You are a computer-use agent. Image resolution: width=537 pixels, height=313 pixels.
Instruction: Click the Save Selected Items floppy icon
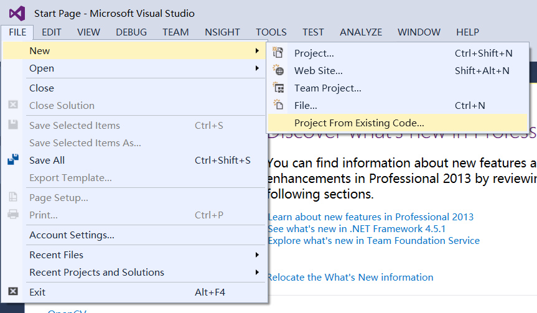[x=13, y=124]
